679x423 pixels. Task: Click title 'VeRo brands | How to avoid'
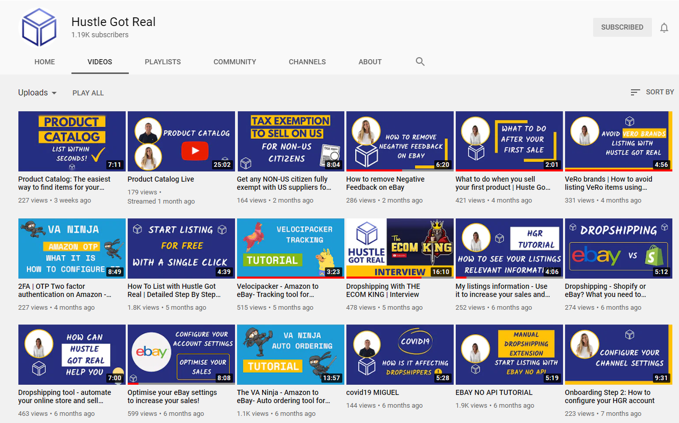pyautogui.click(x=608, y=183)
